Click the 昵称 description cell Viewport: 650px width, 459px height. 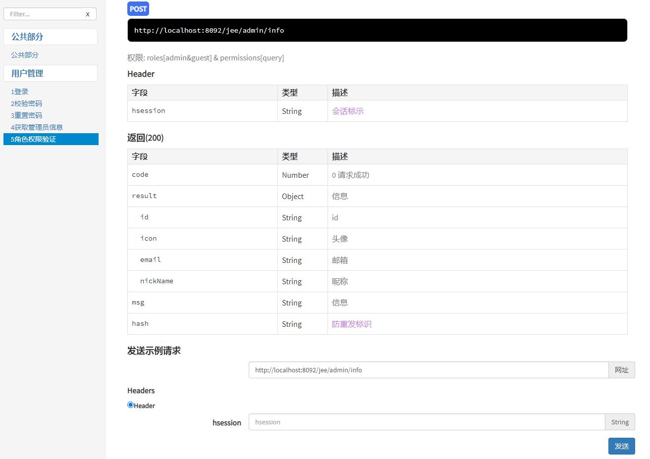(x=478, y=281)
